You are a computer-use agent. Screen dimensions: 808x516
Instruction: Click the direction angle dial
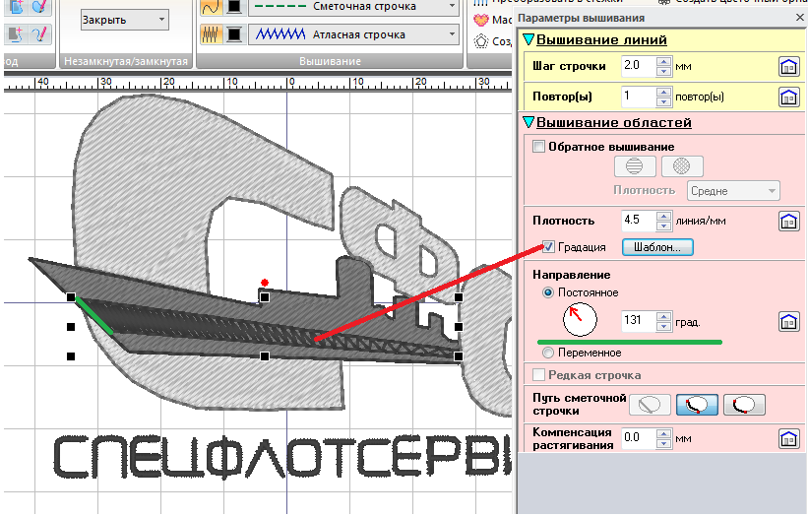580,320
